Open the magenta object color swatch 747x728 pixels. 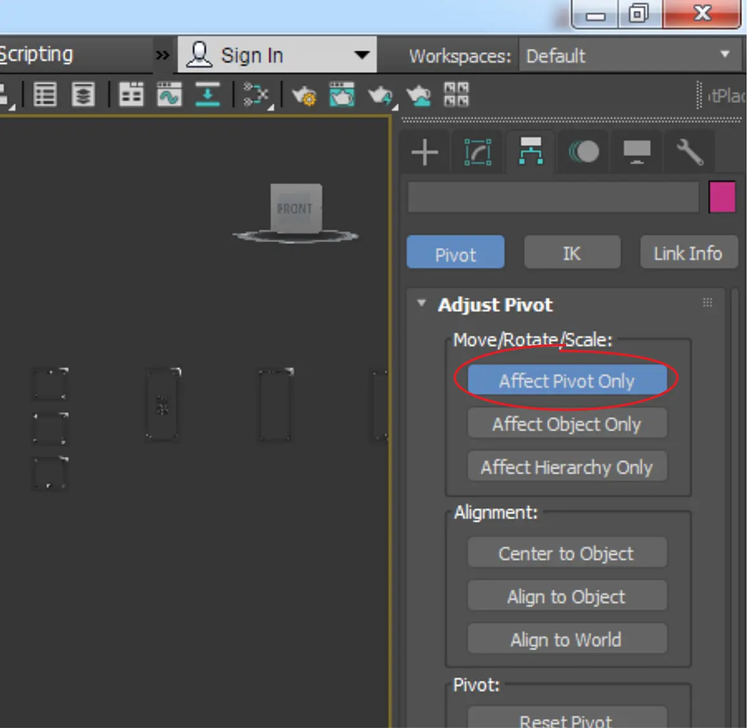point(722,196)
